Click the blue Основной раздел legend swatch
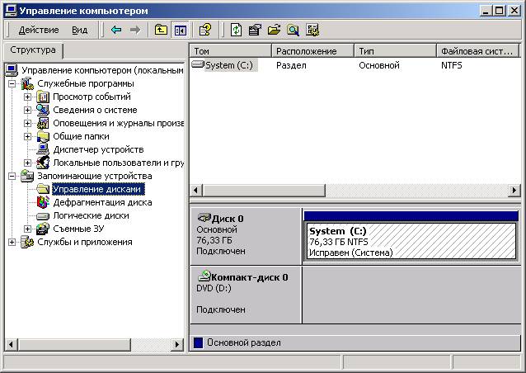The image size is (526, 373). 198,342
